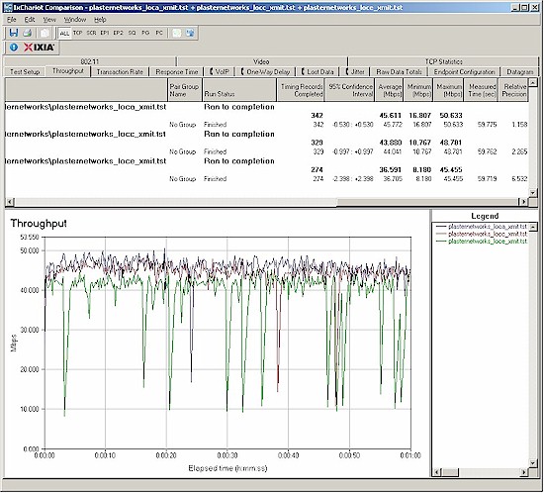Click the pale toolbar icon after PC
The width and height of the screenshot is (544, 493).
pyautogui.click(x=177, y=33)
